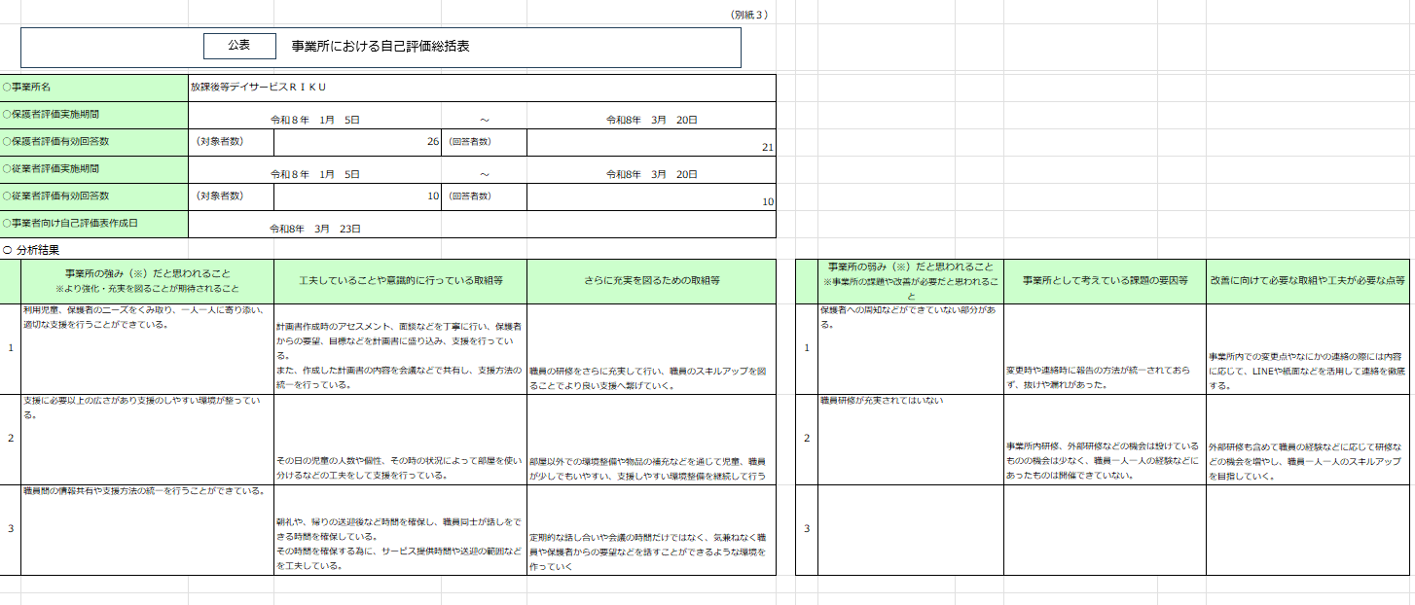Click row number 2 of weaknesses table
Viewport: 1415px width, 605px height.
(806, 439)
